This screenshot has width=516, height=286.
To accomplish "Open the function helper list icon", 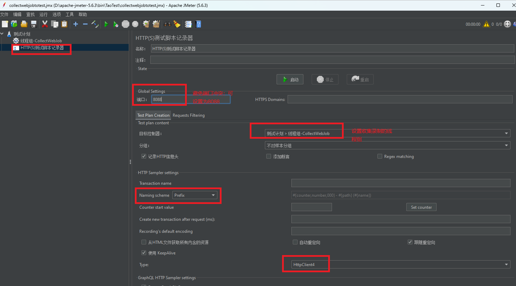I will pos(188,24).
